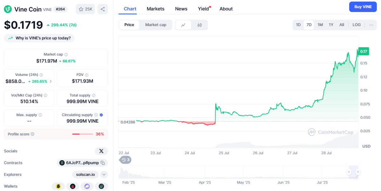Open the first yellow wallet icon
Viewport: 381px width, 191px height.
pyautogui.click(x=58, y=186)
